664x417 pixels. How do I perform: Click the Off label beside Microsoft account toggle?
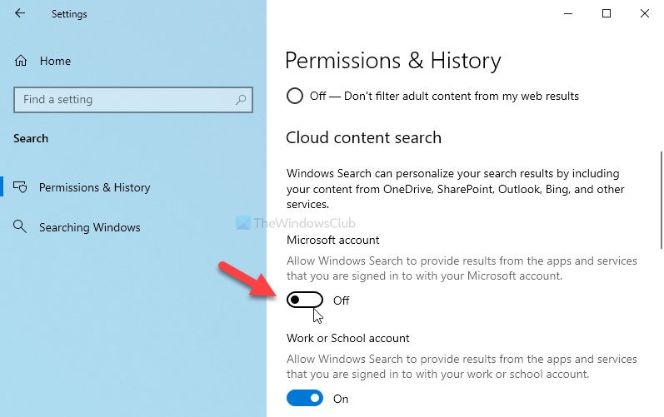point(341,300)
